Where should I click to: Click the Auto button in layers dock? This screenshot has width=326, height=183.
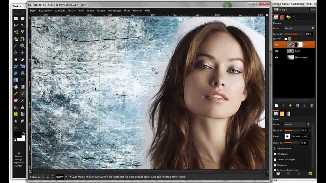point(313,9)
